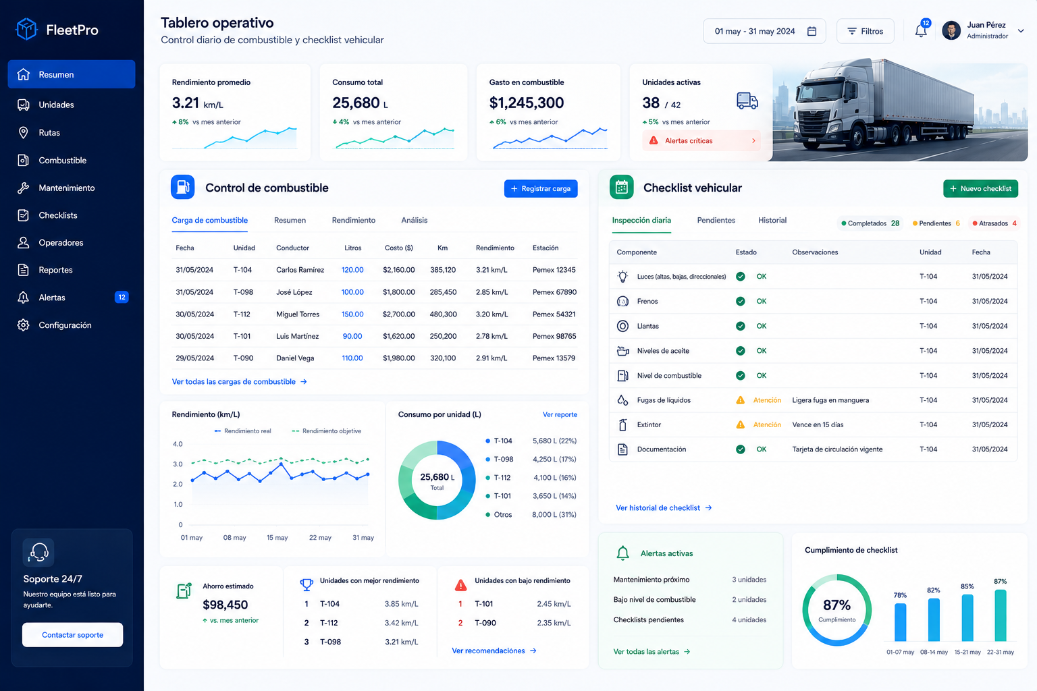Click the Unidades truck icon in sidebar
Viewport: 1037px width, 691px height.
tap(24, 105)
